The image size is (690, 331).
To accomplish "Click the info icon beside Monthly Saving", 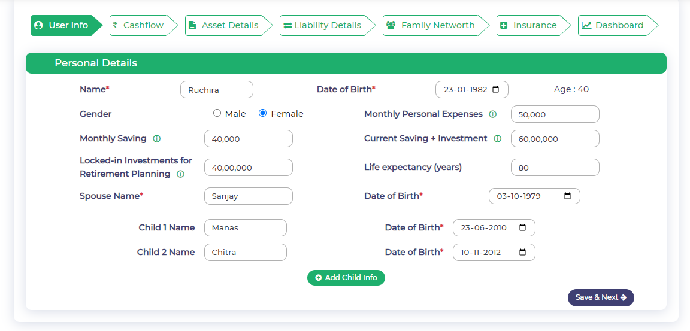I will (x=157, y=139).
